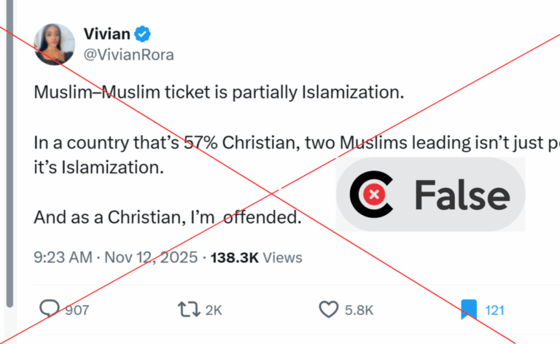Click the red X fact-check logo
Screen dimensions: 560x344
(x=371, y=195)
